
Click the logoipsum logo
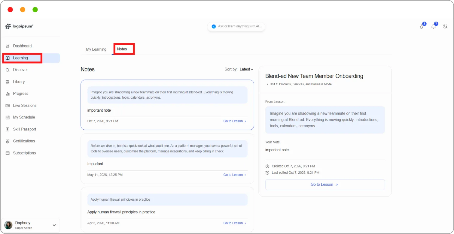(x=19, y=26)
